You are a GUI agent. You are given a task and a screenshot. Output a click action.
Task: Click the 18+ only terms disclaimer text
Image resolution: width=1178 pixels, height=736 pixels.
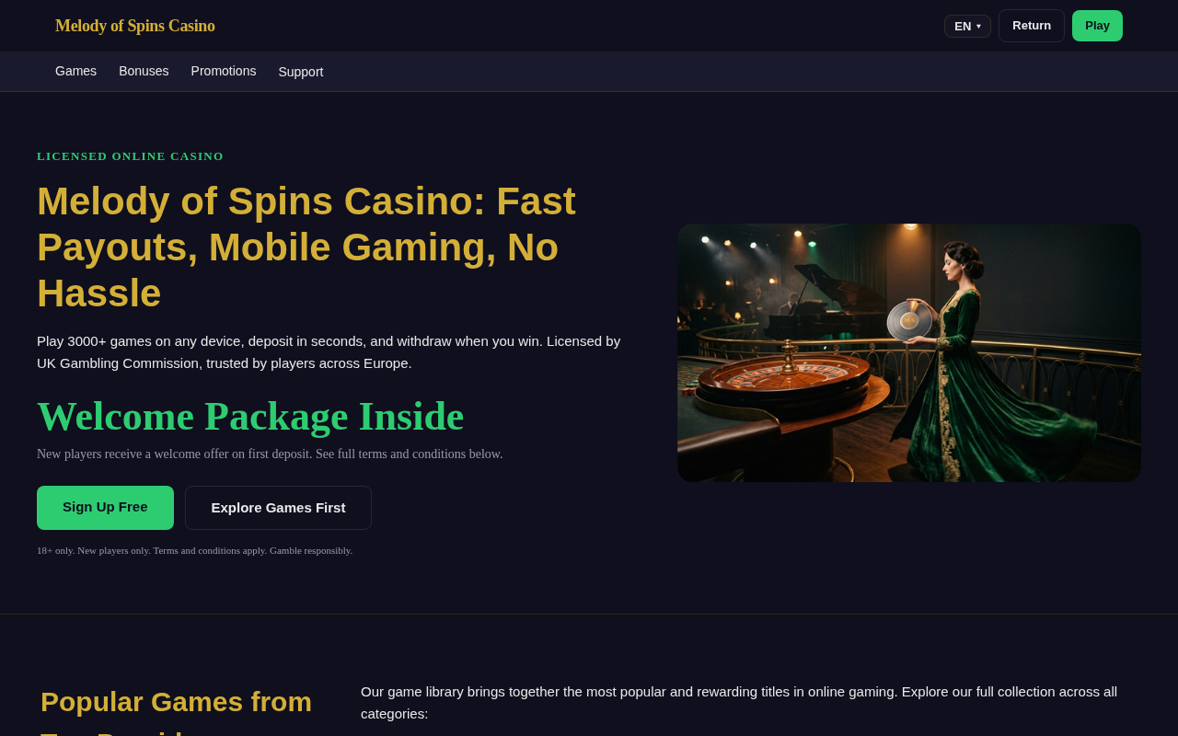tap(194, 550)
